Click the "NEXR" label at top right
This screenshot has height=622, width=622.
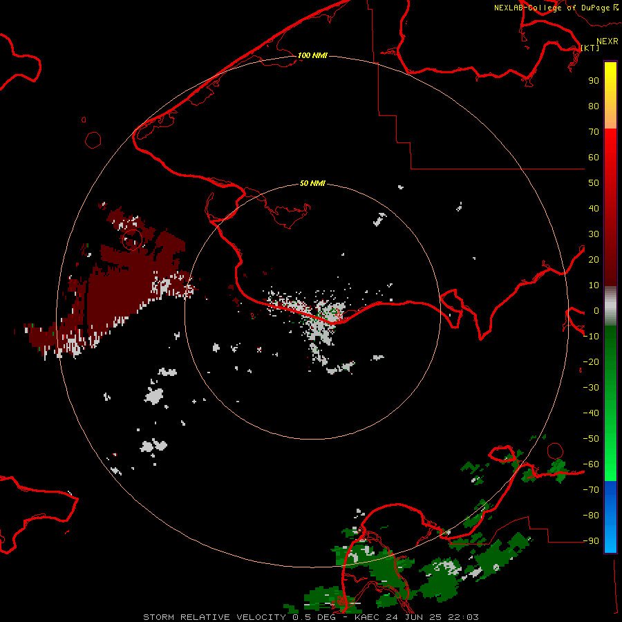click(607, 41)
